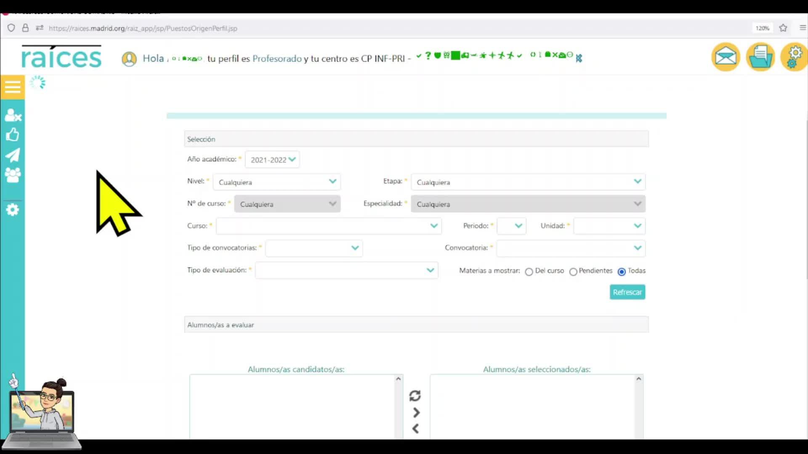Viewport: 808px width, 454px height.
Task: Click the user-remove sidebar icon
Action: pyautogui.click(x=13, y=115)
